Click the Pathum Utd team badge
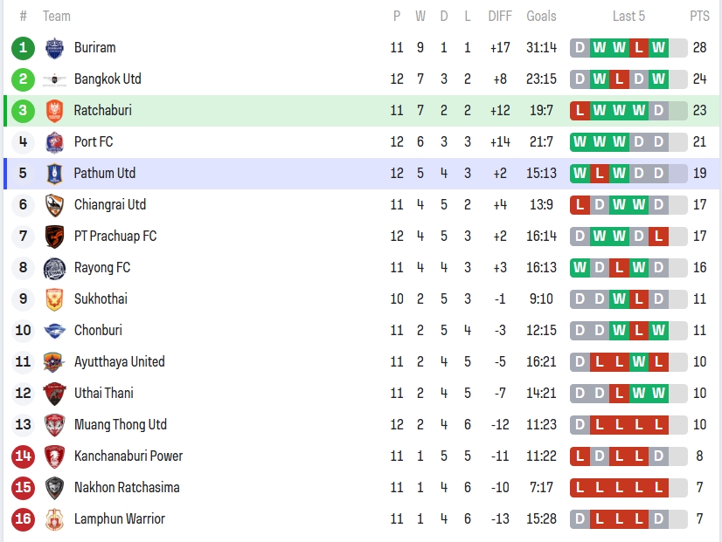 coord(54,174)
